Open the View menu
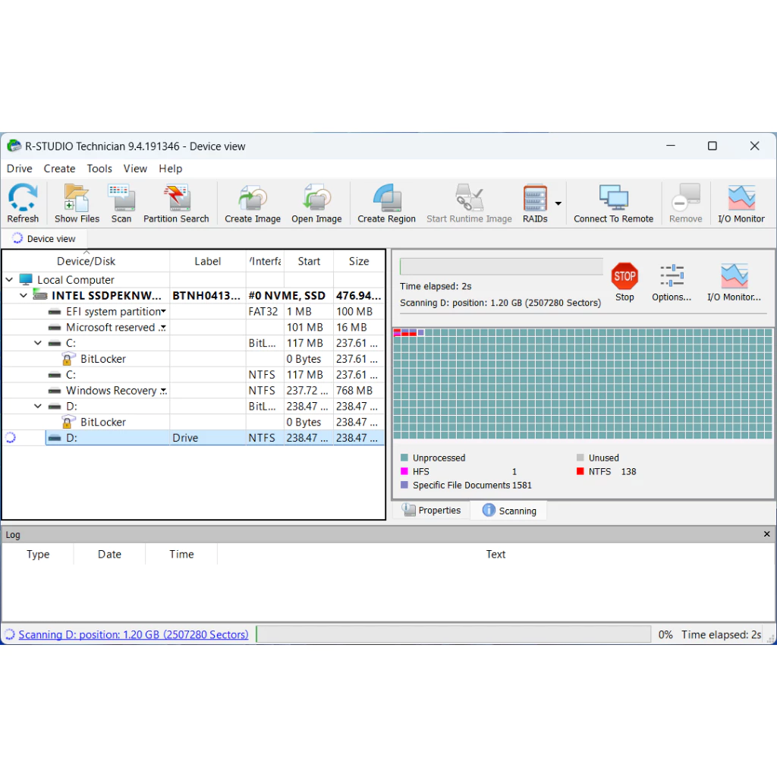777x777 pixels. (x=135, y=168)
